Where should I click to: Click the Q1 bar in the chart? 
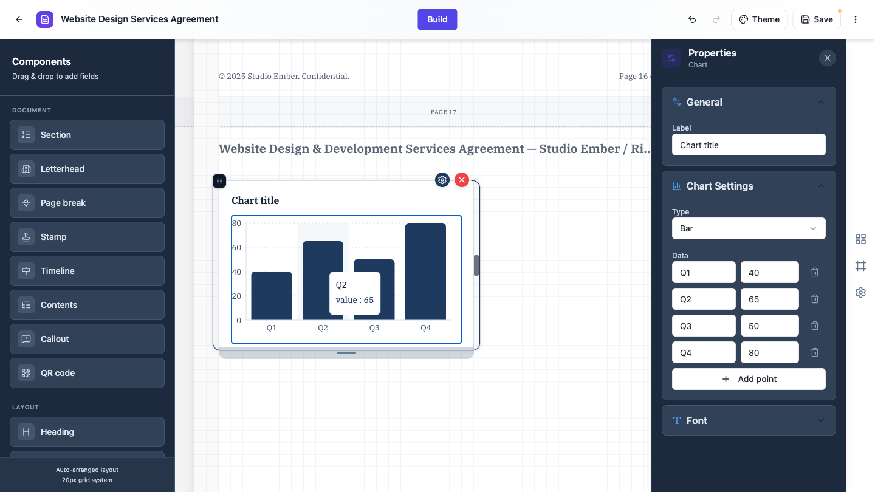[272, 296]
